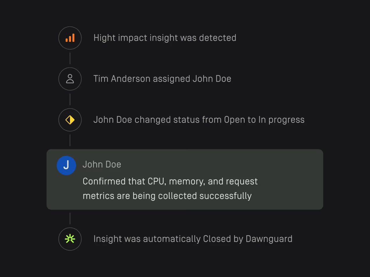Open the 'Insight was automatically Closed by Dawnguard' event
370x277 pixels.
pyautogui.click(x=193, y=239)
